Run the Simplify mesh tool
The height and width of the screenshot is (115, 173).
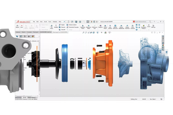pyautogui.click(x=56, y=27)
